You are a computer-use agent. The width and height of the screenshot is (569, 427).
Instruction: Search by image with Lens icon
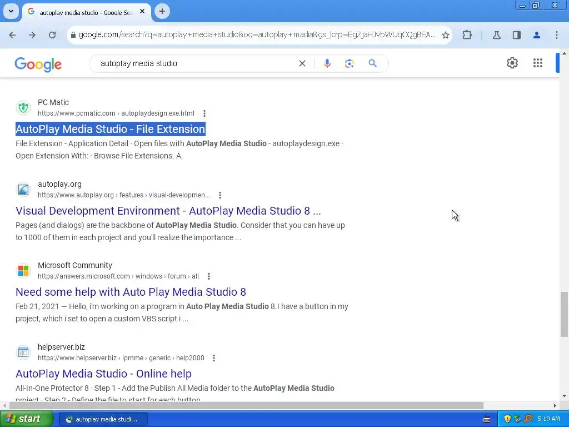pyautogui.click(x=349, y=63)
